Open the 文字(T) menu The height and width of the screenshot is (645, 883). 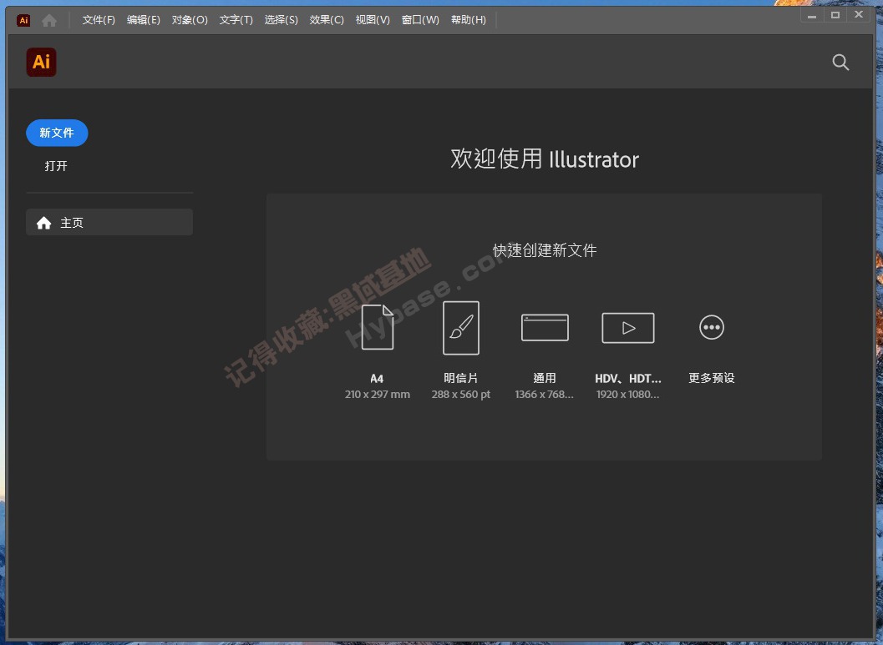236,20
